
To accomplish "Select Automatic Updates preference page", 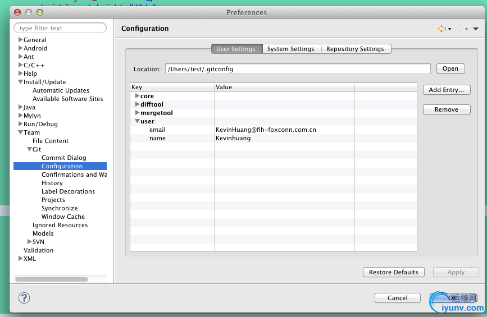I will click(61, 90).
